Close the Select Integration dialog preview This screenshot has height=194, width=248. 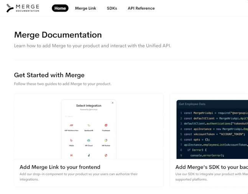coord(113,103)
